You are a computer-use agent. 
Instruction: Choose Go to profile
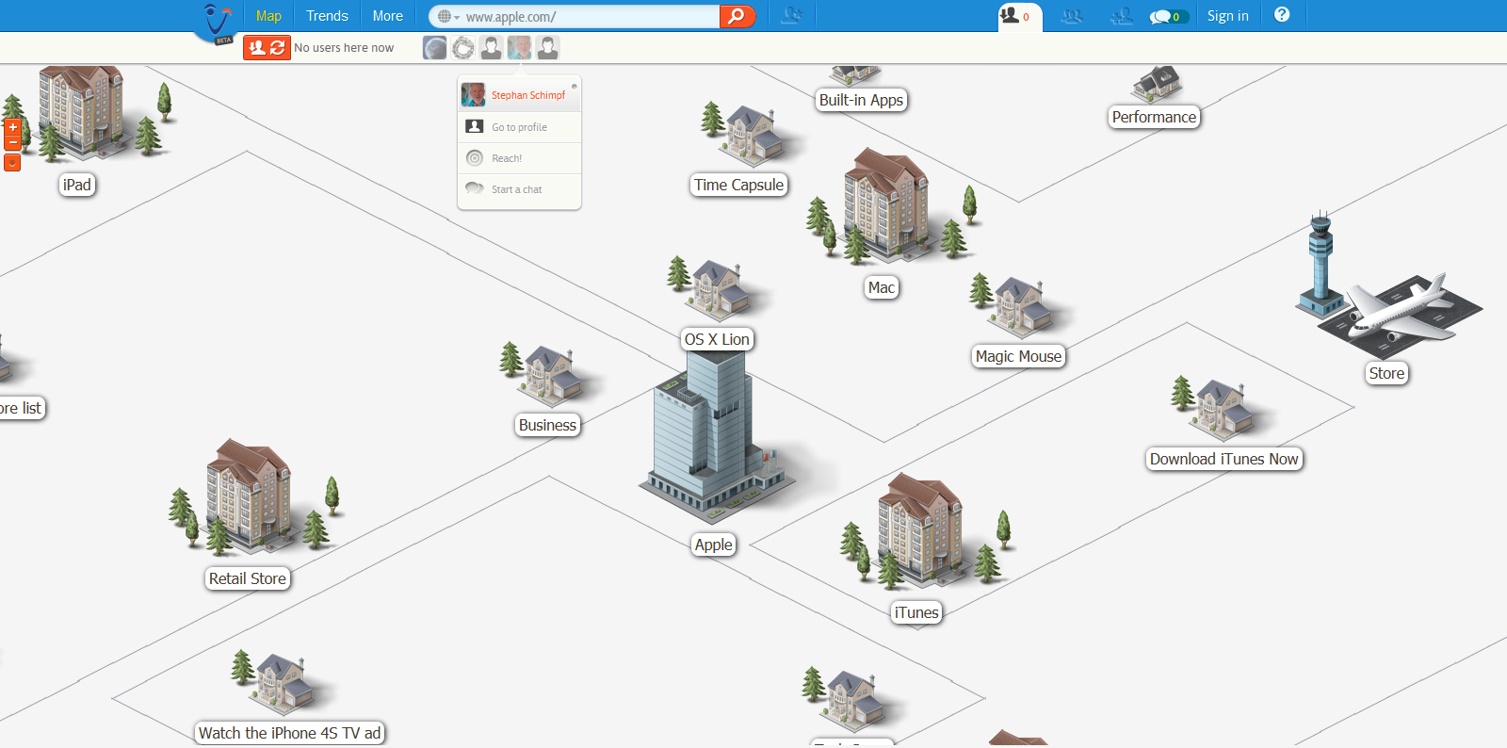[519, 127]
